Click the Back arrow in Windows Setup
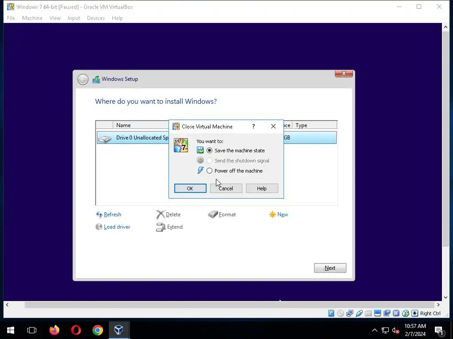The width and height of the screenshot is (453, 339). [83, 79]
